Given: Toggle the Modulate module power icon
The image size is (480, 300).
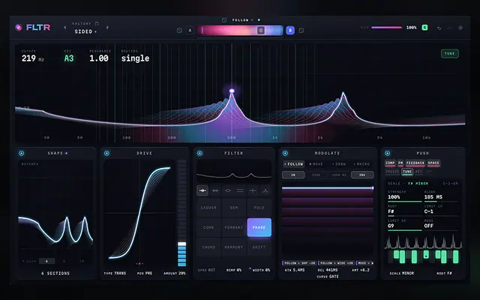Looking at the screenshot, I should pyautogui.click(x=285, y=153).
